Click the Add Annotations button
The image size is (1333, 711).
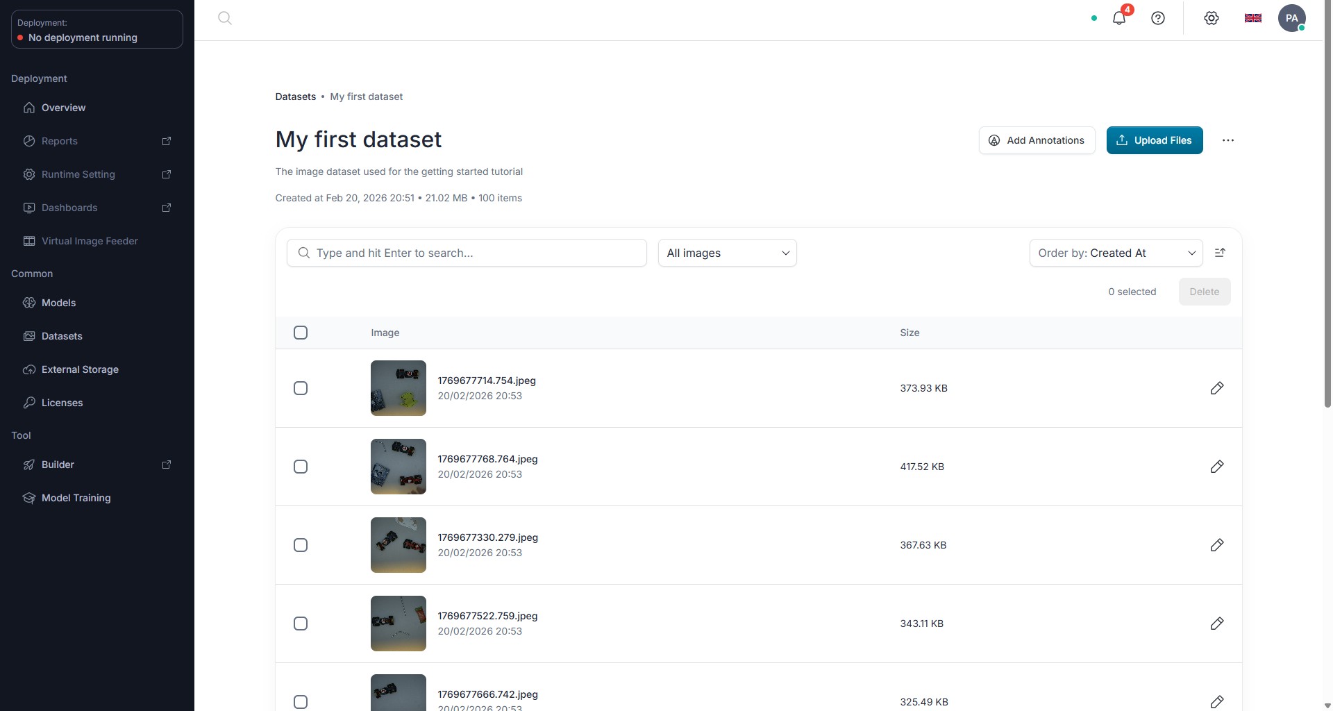point(1037,140)
